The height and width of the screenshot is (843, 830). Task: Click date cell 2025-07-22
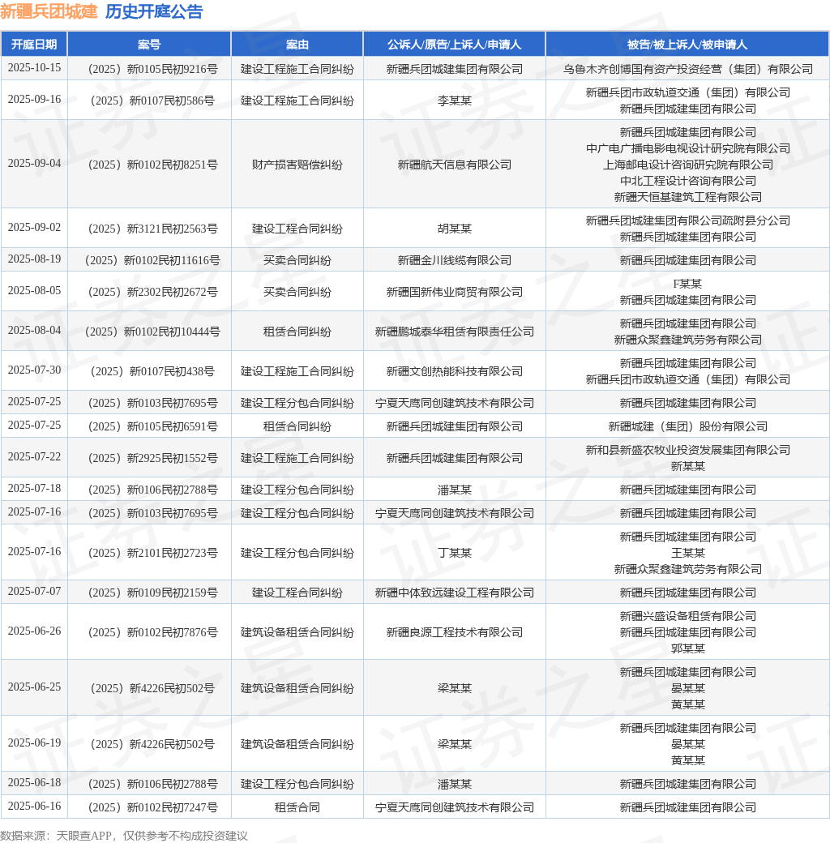tap(34, 457)
